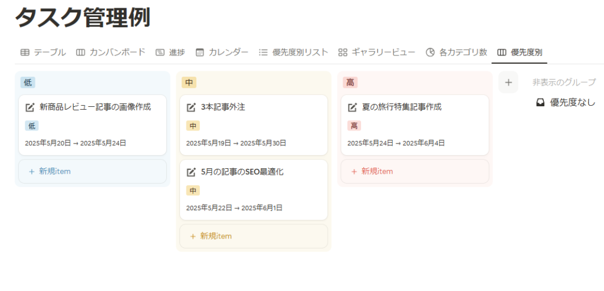
Task: Open card title 3本記事外注
Action: 223,107
